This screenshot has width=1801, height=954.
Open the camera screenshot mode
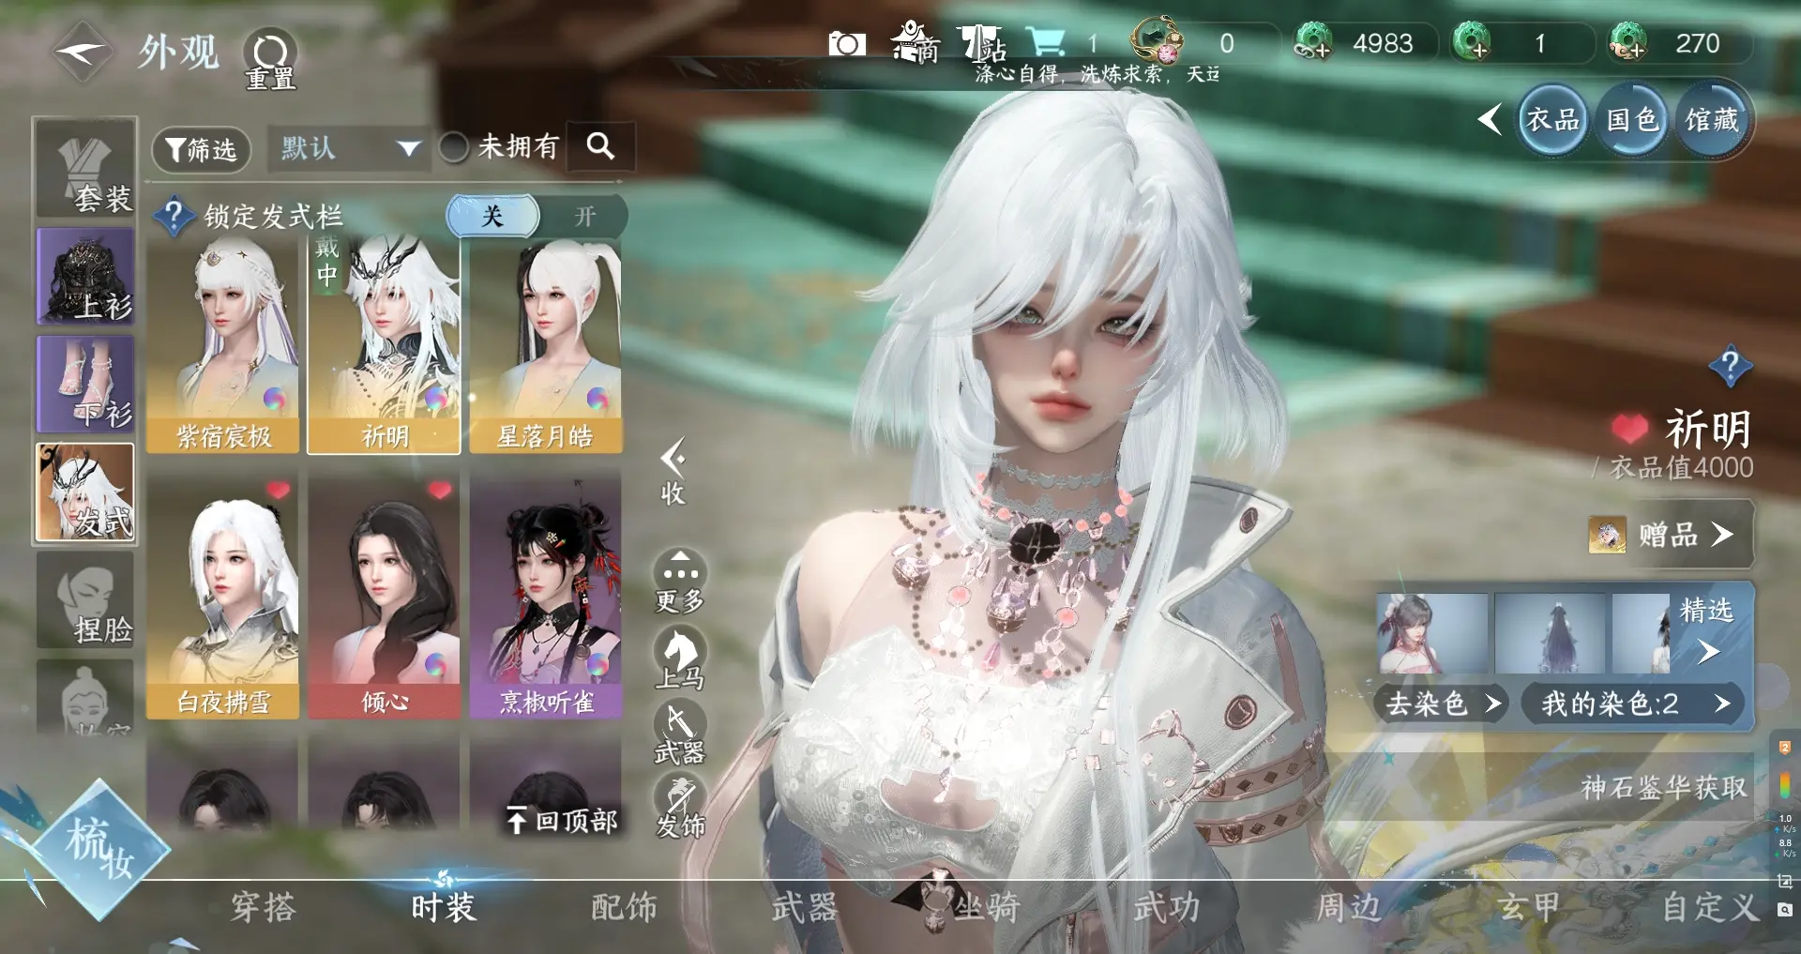(x=846, y=43)
